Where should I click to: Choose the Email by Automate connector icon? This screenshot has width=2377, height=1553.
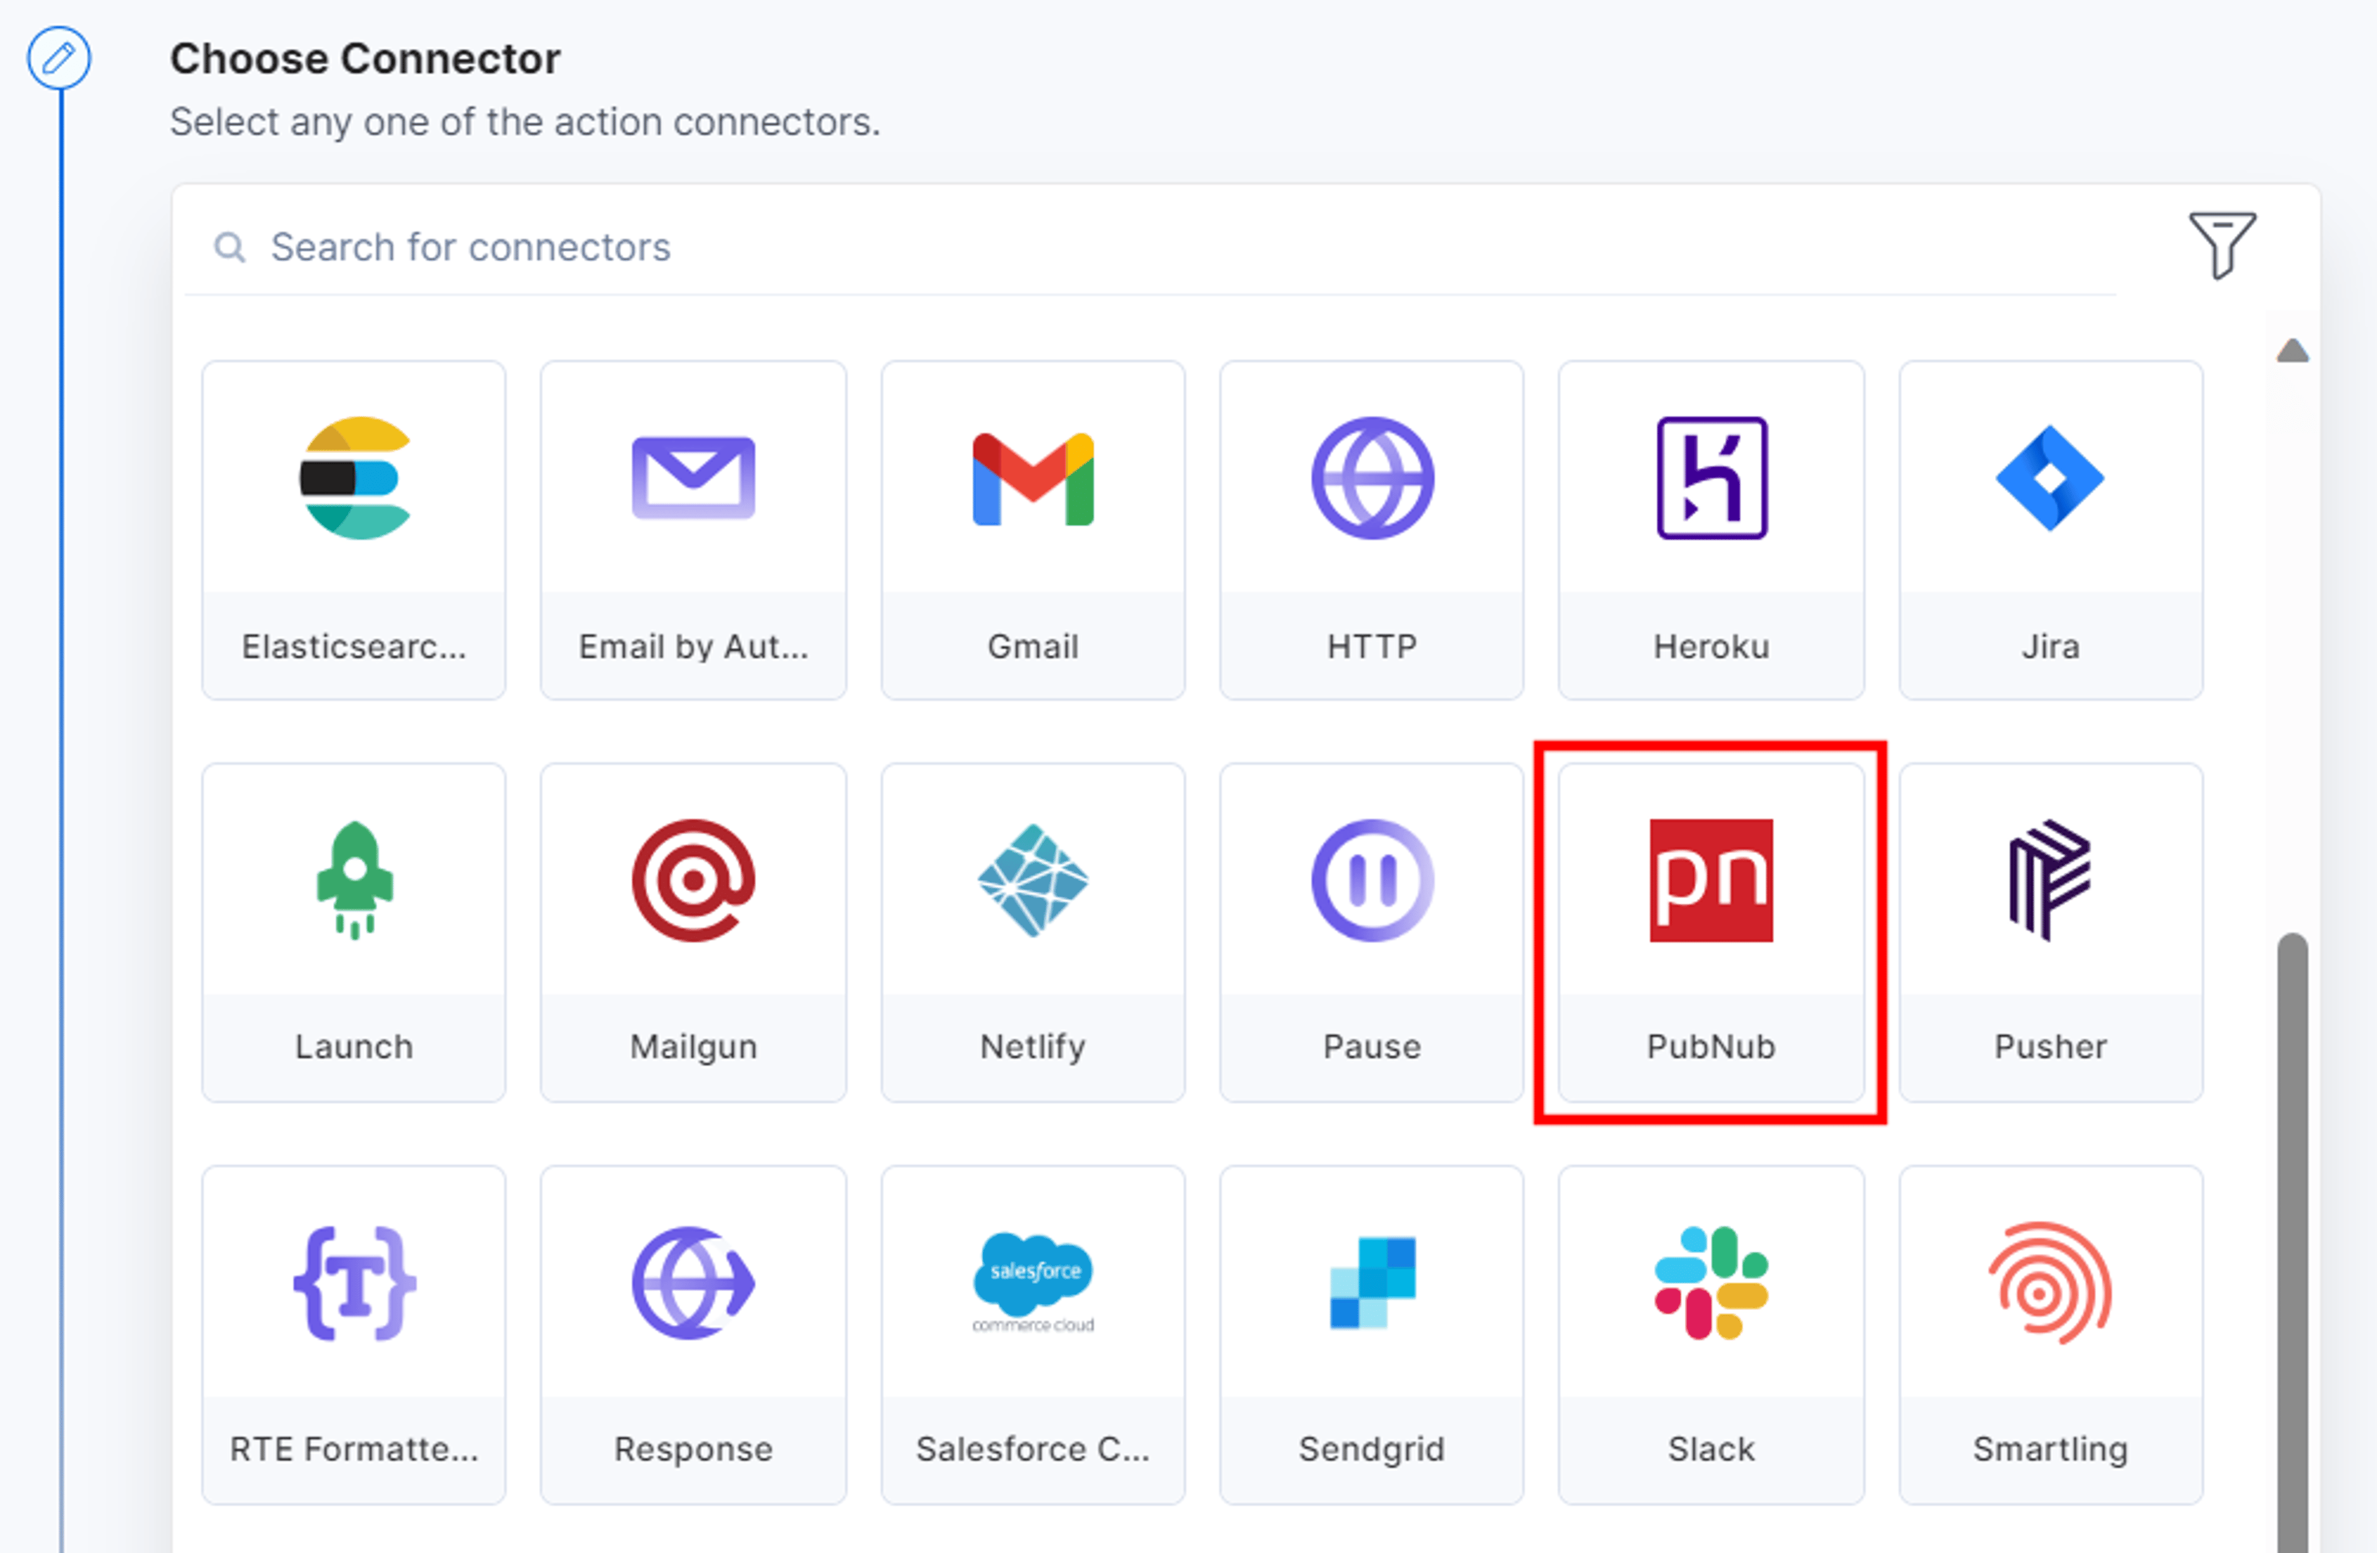693,478
